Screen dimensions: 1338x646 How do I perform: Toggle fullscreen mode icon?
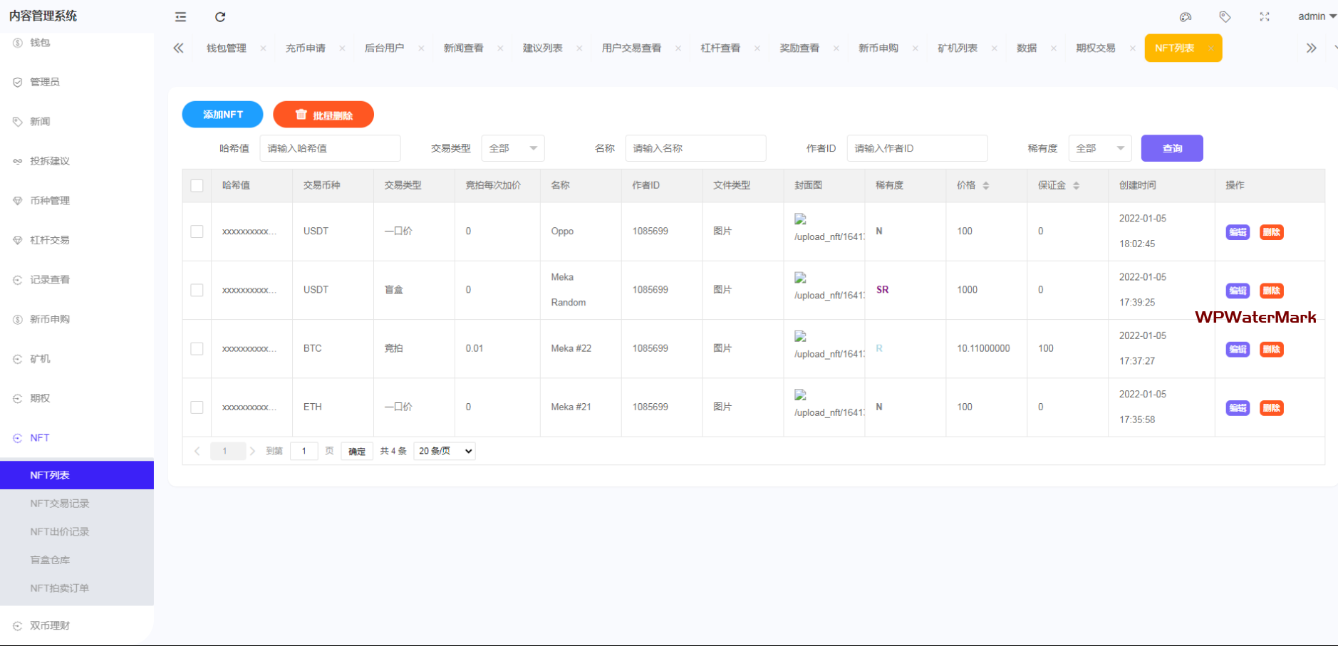pos(1265,17)
